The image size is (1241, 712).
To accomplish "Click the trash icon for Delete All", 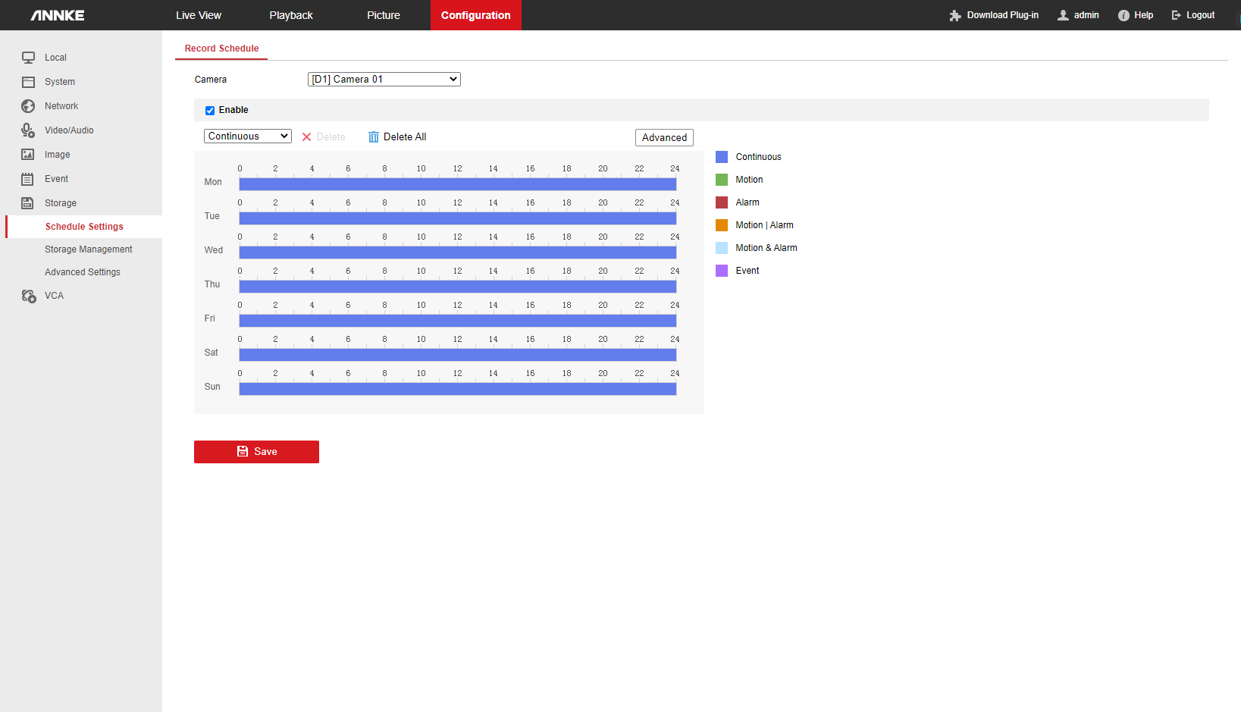I will (373, 137).
